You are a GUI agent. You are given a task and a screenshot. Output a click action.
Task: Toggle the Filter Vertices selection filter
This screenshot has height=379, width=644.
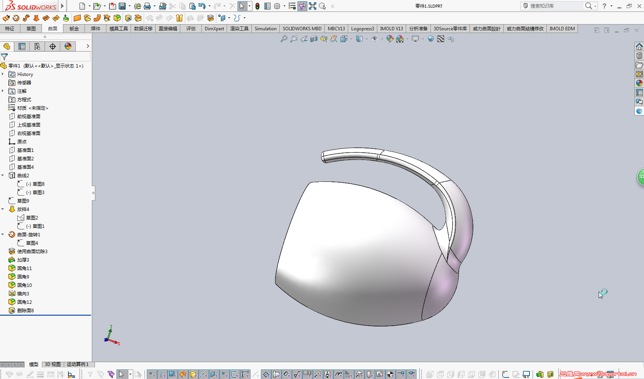152,374
